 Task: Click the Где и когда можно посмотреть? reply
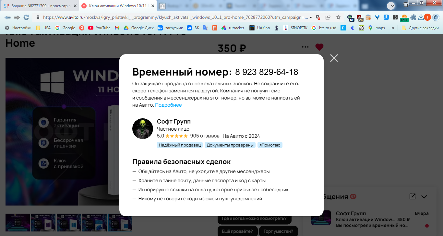point(254,218)
